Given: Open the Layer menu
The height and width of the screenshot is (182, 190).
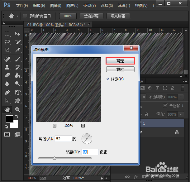Looking at the screenshot, I should 72,6.
